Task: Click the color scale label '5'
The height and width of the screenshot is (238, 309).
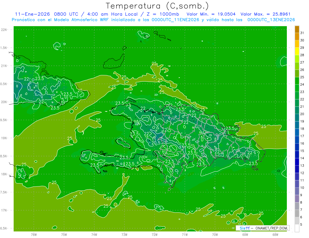Action: point(301,225)
